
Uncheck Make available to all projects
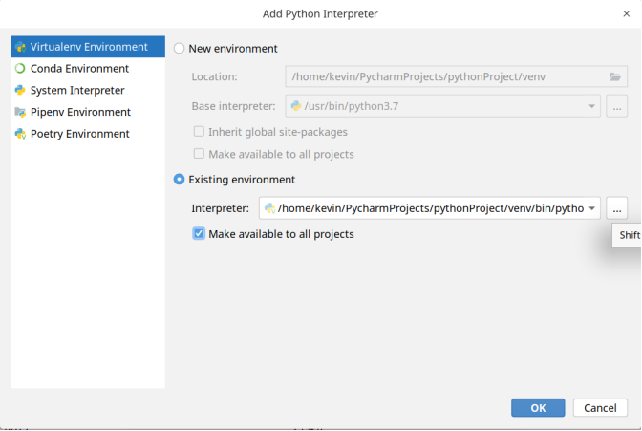point(200,234)
